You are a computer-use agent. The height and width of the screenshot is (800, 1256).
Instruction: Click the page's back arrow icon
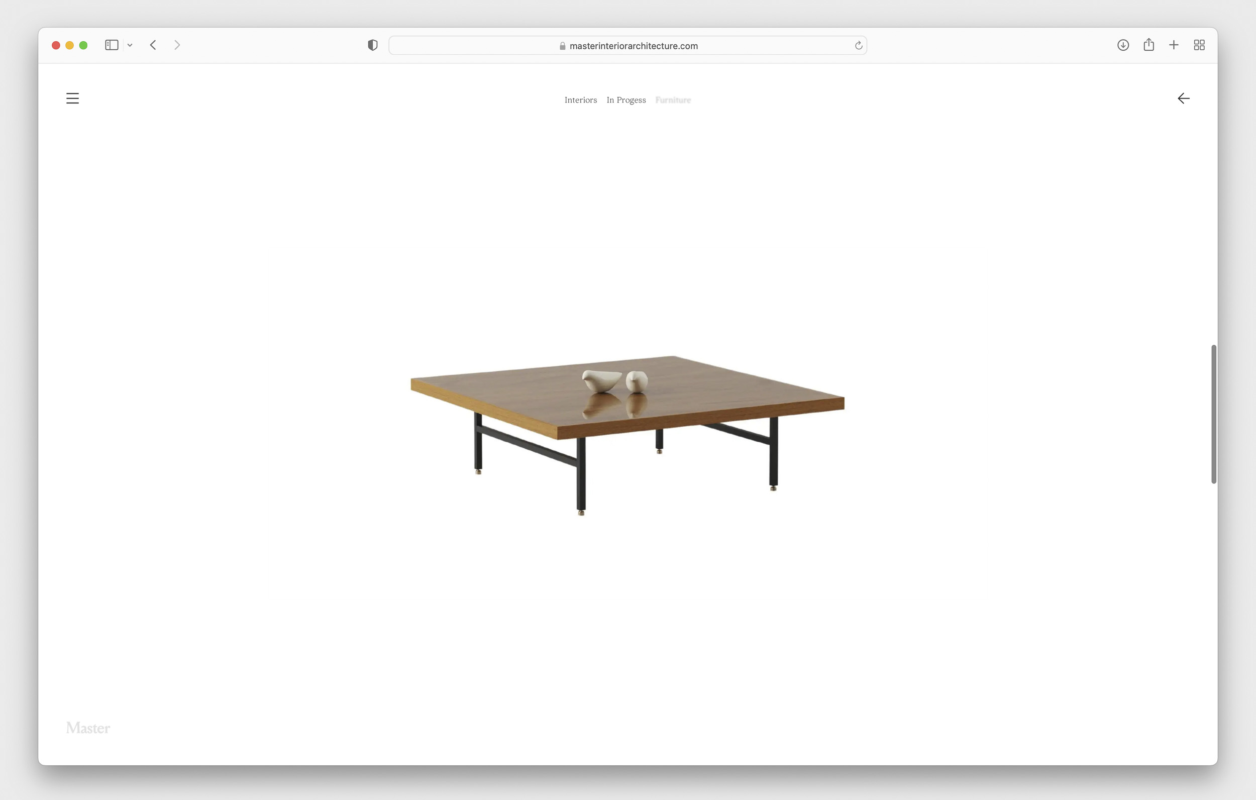[1183, 98]
